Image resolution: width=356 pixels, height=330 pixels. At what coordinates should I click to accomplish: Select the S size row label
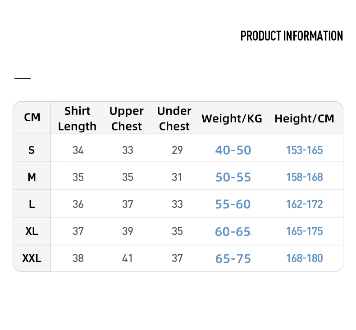(x=32, y=150)
